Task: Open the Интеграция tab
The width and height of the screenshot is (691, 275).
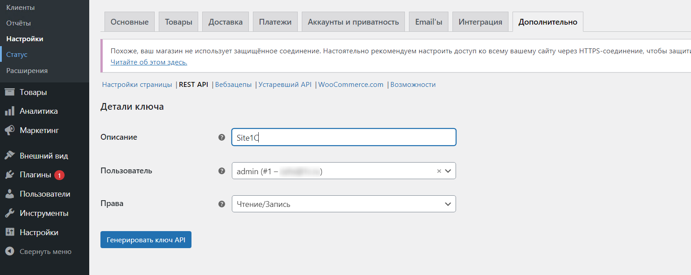Action: (x=480, y=22)
